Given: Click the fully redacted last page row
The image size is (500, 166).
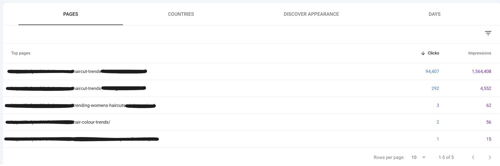Looking at the screenshot, I should point(81,139).
